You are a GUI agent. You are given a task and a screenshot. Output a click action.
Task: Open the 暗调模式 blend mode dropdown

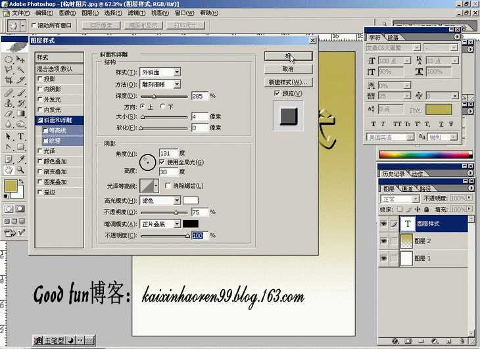177,224
